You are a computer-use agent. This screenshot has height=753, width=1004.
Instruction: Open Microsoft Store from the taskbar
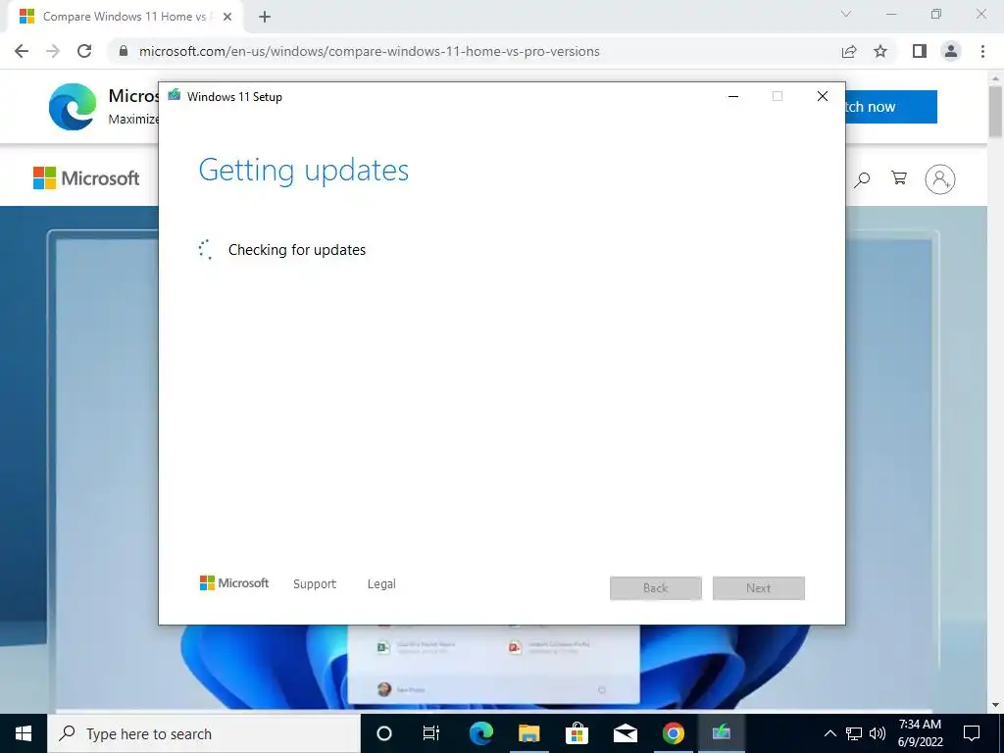[577, 733]
